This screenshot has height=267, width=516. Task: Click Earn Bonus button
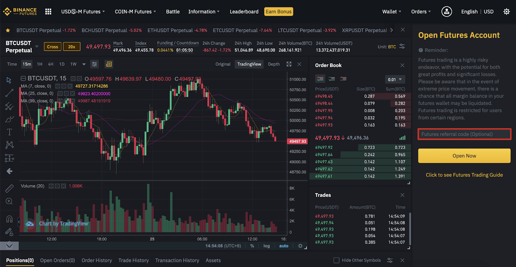[x=279, y=12]
